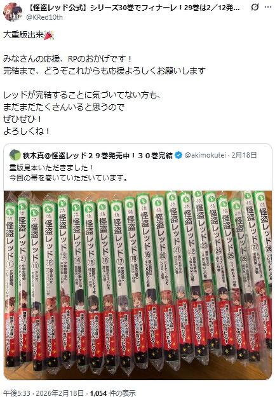The height and width of the screenshot is (399, 275).
Task: Click the tweet text 大重版出来
Action: click(23, 35)
